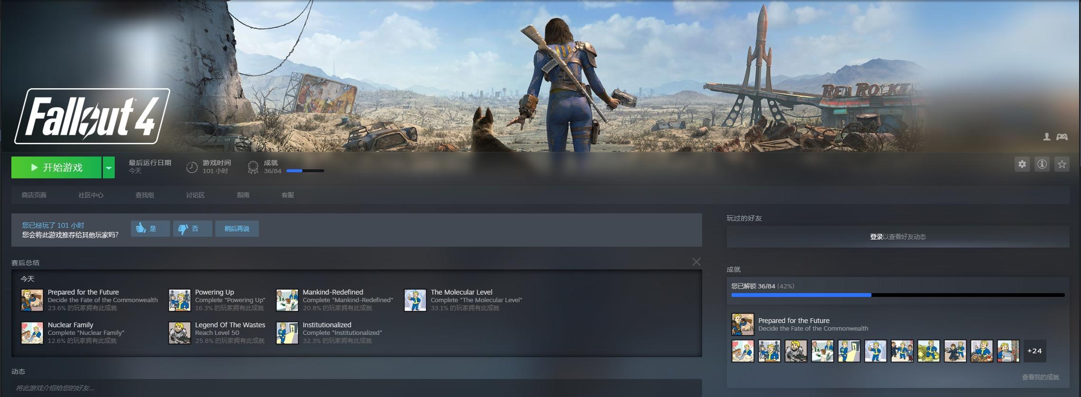Click the thumbs-down 否 button

pos(192,229)
